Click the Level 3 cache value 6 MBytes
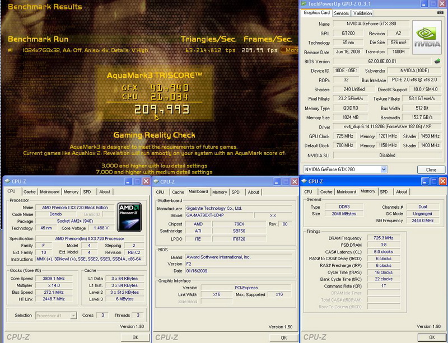This screenshot has height=343, width=448. tap(124, 299)
